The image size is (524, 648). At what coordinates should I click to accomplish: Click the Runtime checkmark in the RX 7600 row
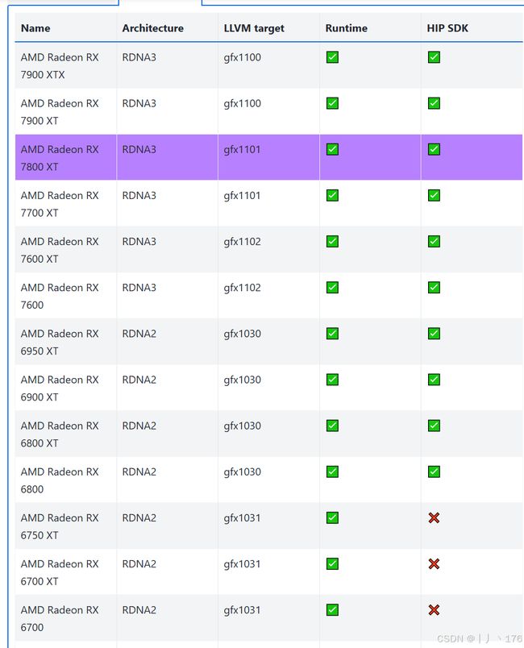point(332,288)
